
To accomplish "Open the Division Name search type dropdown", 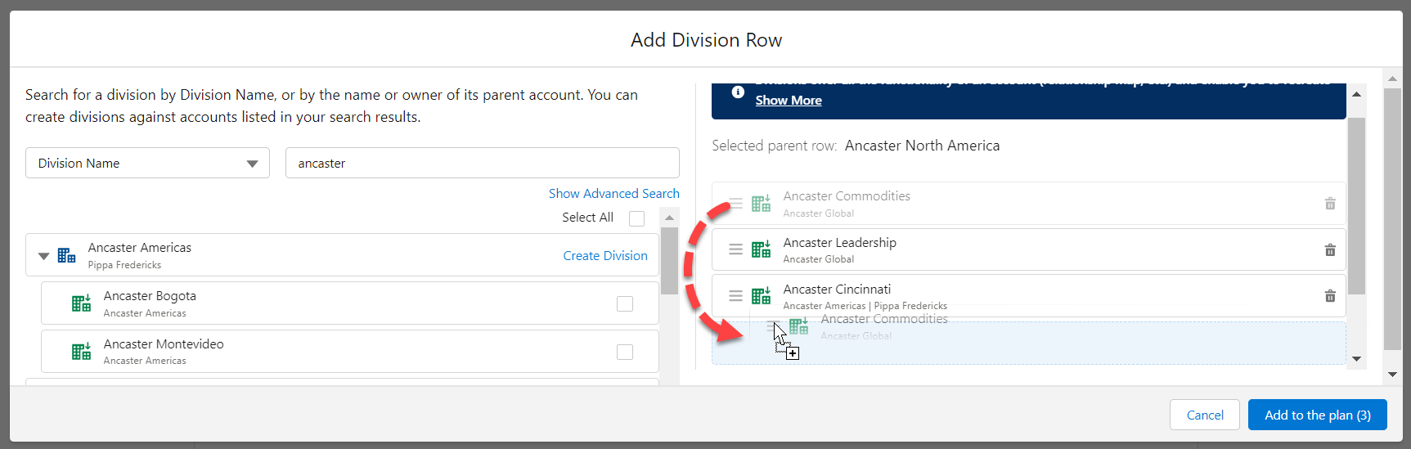I will point(147,164).
